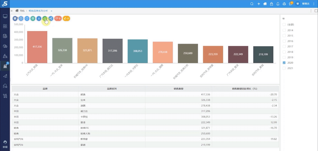Check the 2021 year filter
The width and height of the screenshot is (318, 151).
pyautogui.click(x=284, y=68)
